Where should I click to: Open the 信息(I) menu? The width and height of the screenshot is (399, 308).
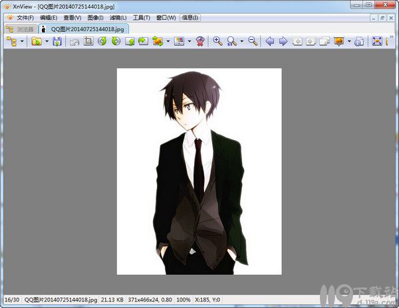point(190,18)
